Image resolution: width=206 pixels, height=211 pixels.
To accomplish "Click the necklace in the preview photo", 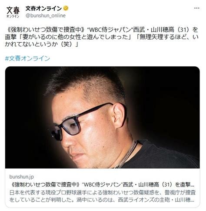I will (x=127, y=154).
